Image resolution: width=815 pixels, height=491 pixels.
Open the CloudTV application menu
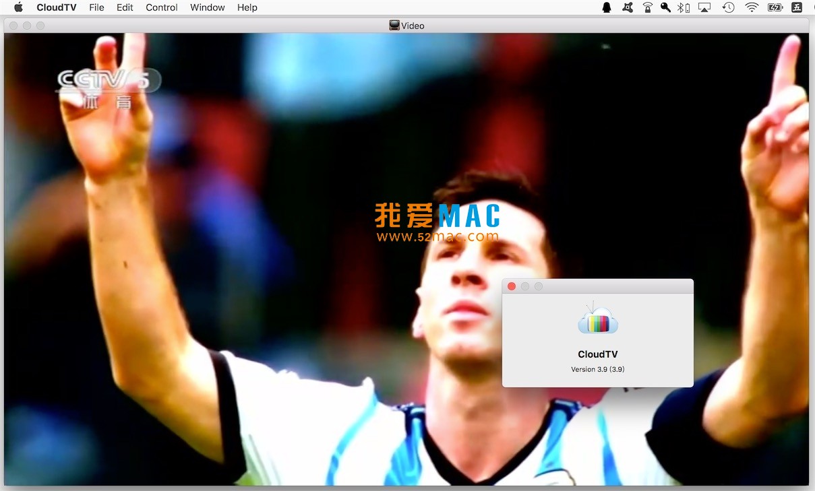tap(56, 7)
